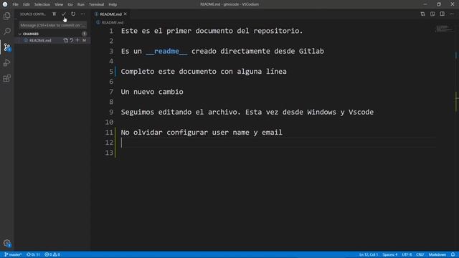
Task: Open editor more actions ellipsis
Action: pos(452,14)
